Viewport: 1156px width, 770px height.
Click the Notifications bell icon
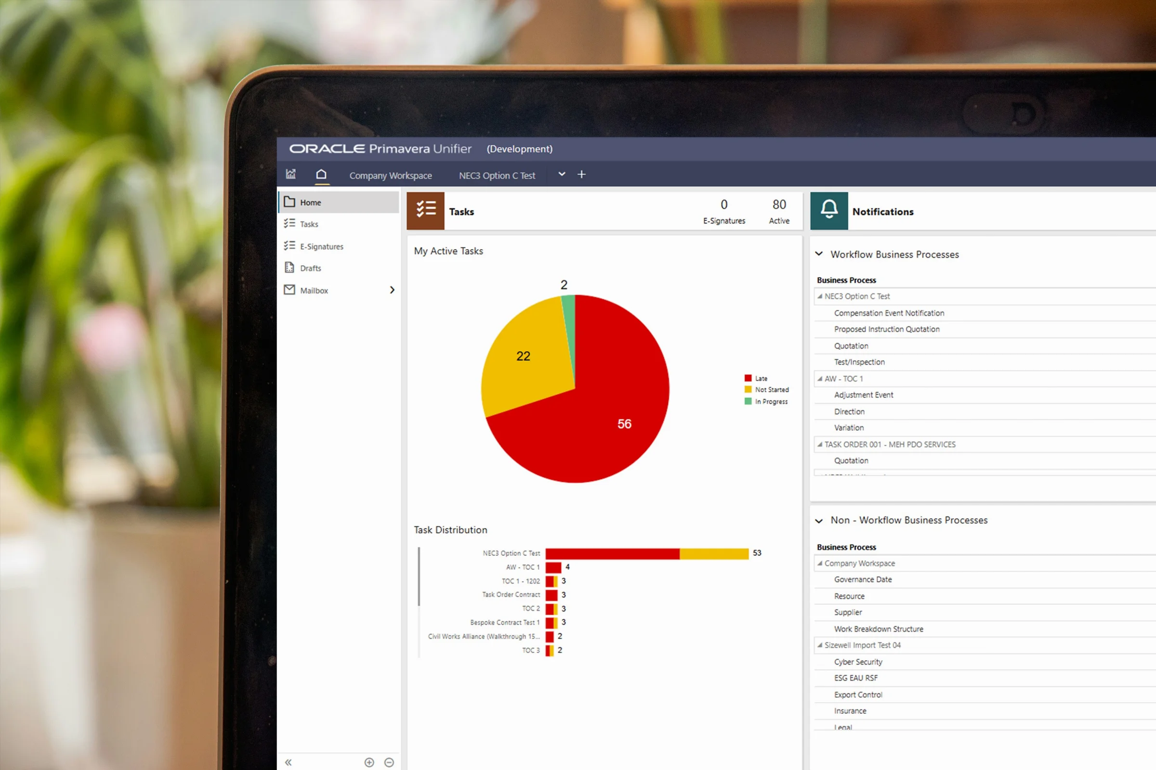tap(829, 211)
